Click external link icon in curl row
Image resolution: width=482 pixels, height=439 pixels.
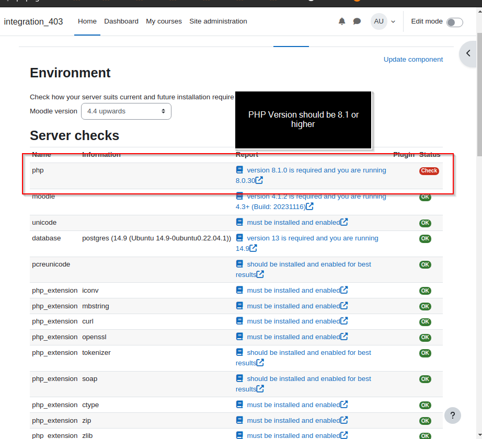click(x=344, y=321)
